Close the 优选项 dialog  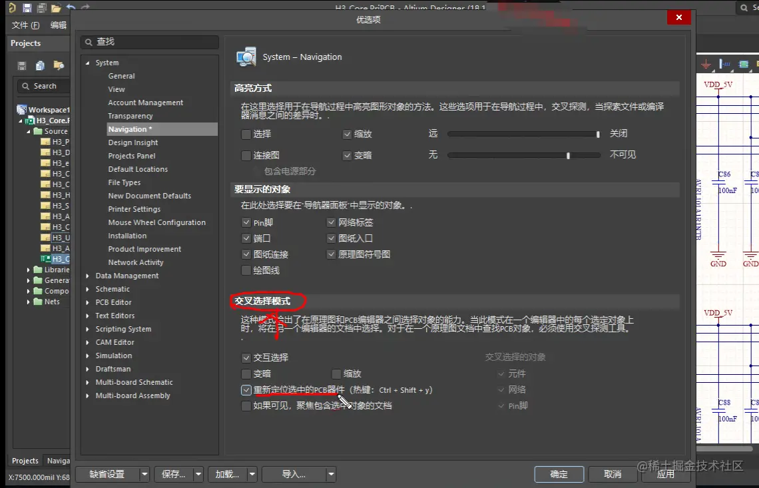tap(678, 17)
